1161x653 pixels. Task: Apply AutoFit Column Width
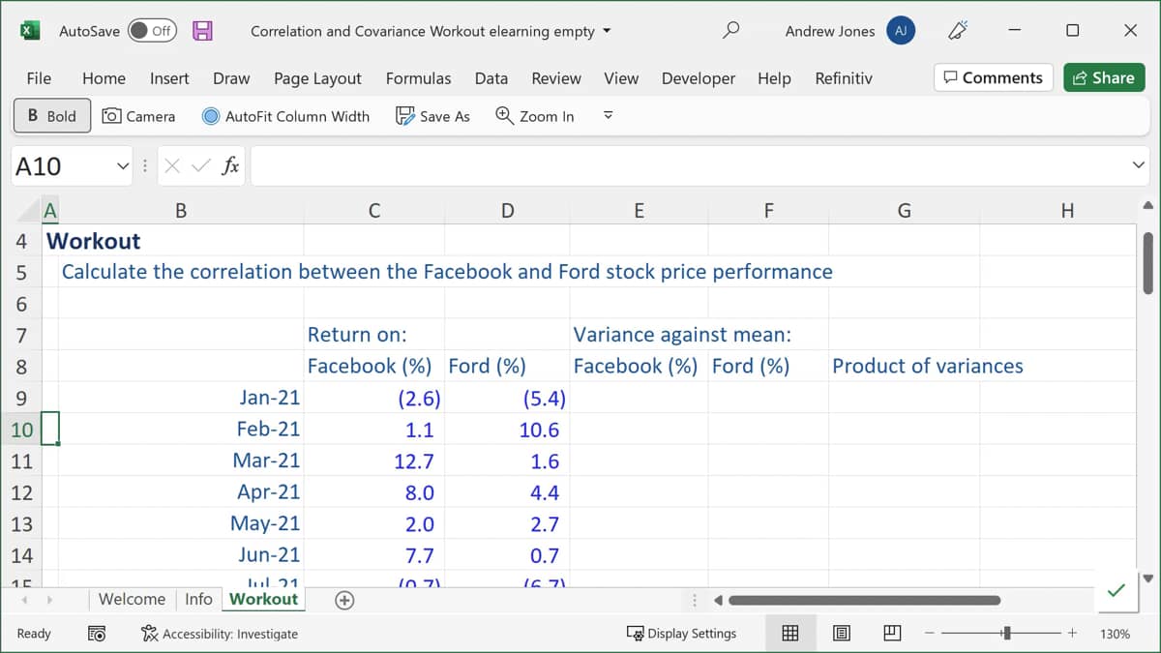pos(286,116)
